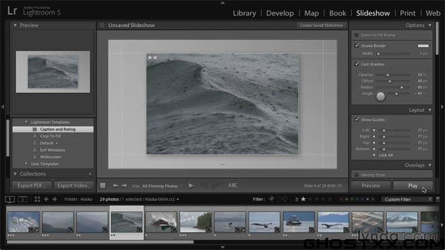Select second window display button 2
This screenshot has height=250, width=445.
(x=23, y=199)
